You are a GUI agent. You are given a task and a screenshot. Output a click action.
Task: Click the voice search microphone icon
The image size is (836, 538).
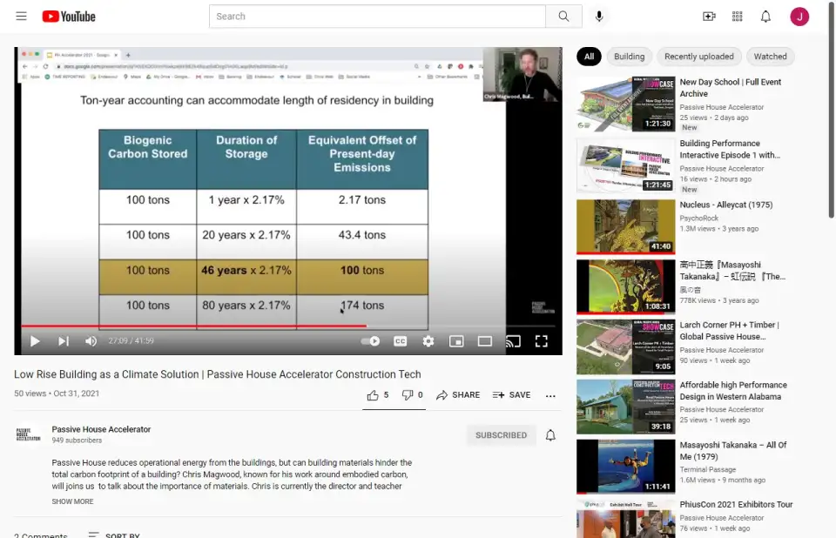[x=599, y=17]
